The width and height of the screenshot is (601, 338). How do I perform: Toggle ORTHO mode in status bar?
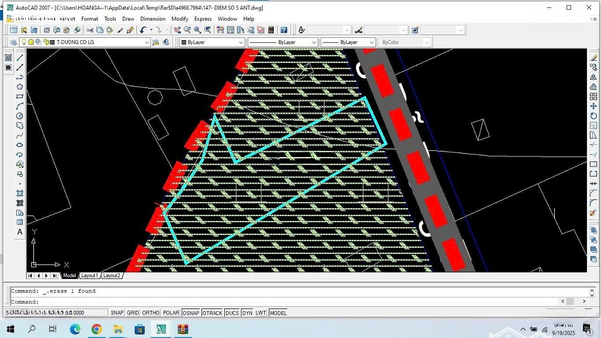[x=151, y=313]
